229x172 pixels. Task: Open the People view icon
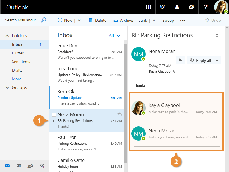coord(30,166)
